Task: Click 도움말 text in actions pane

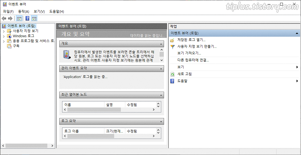Action: pos(182,81)
